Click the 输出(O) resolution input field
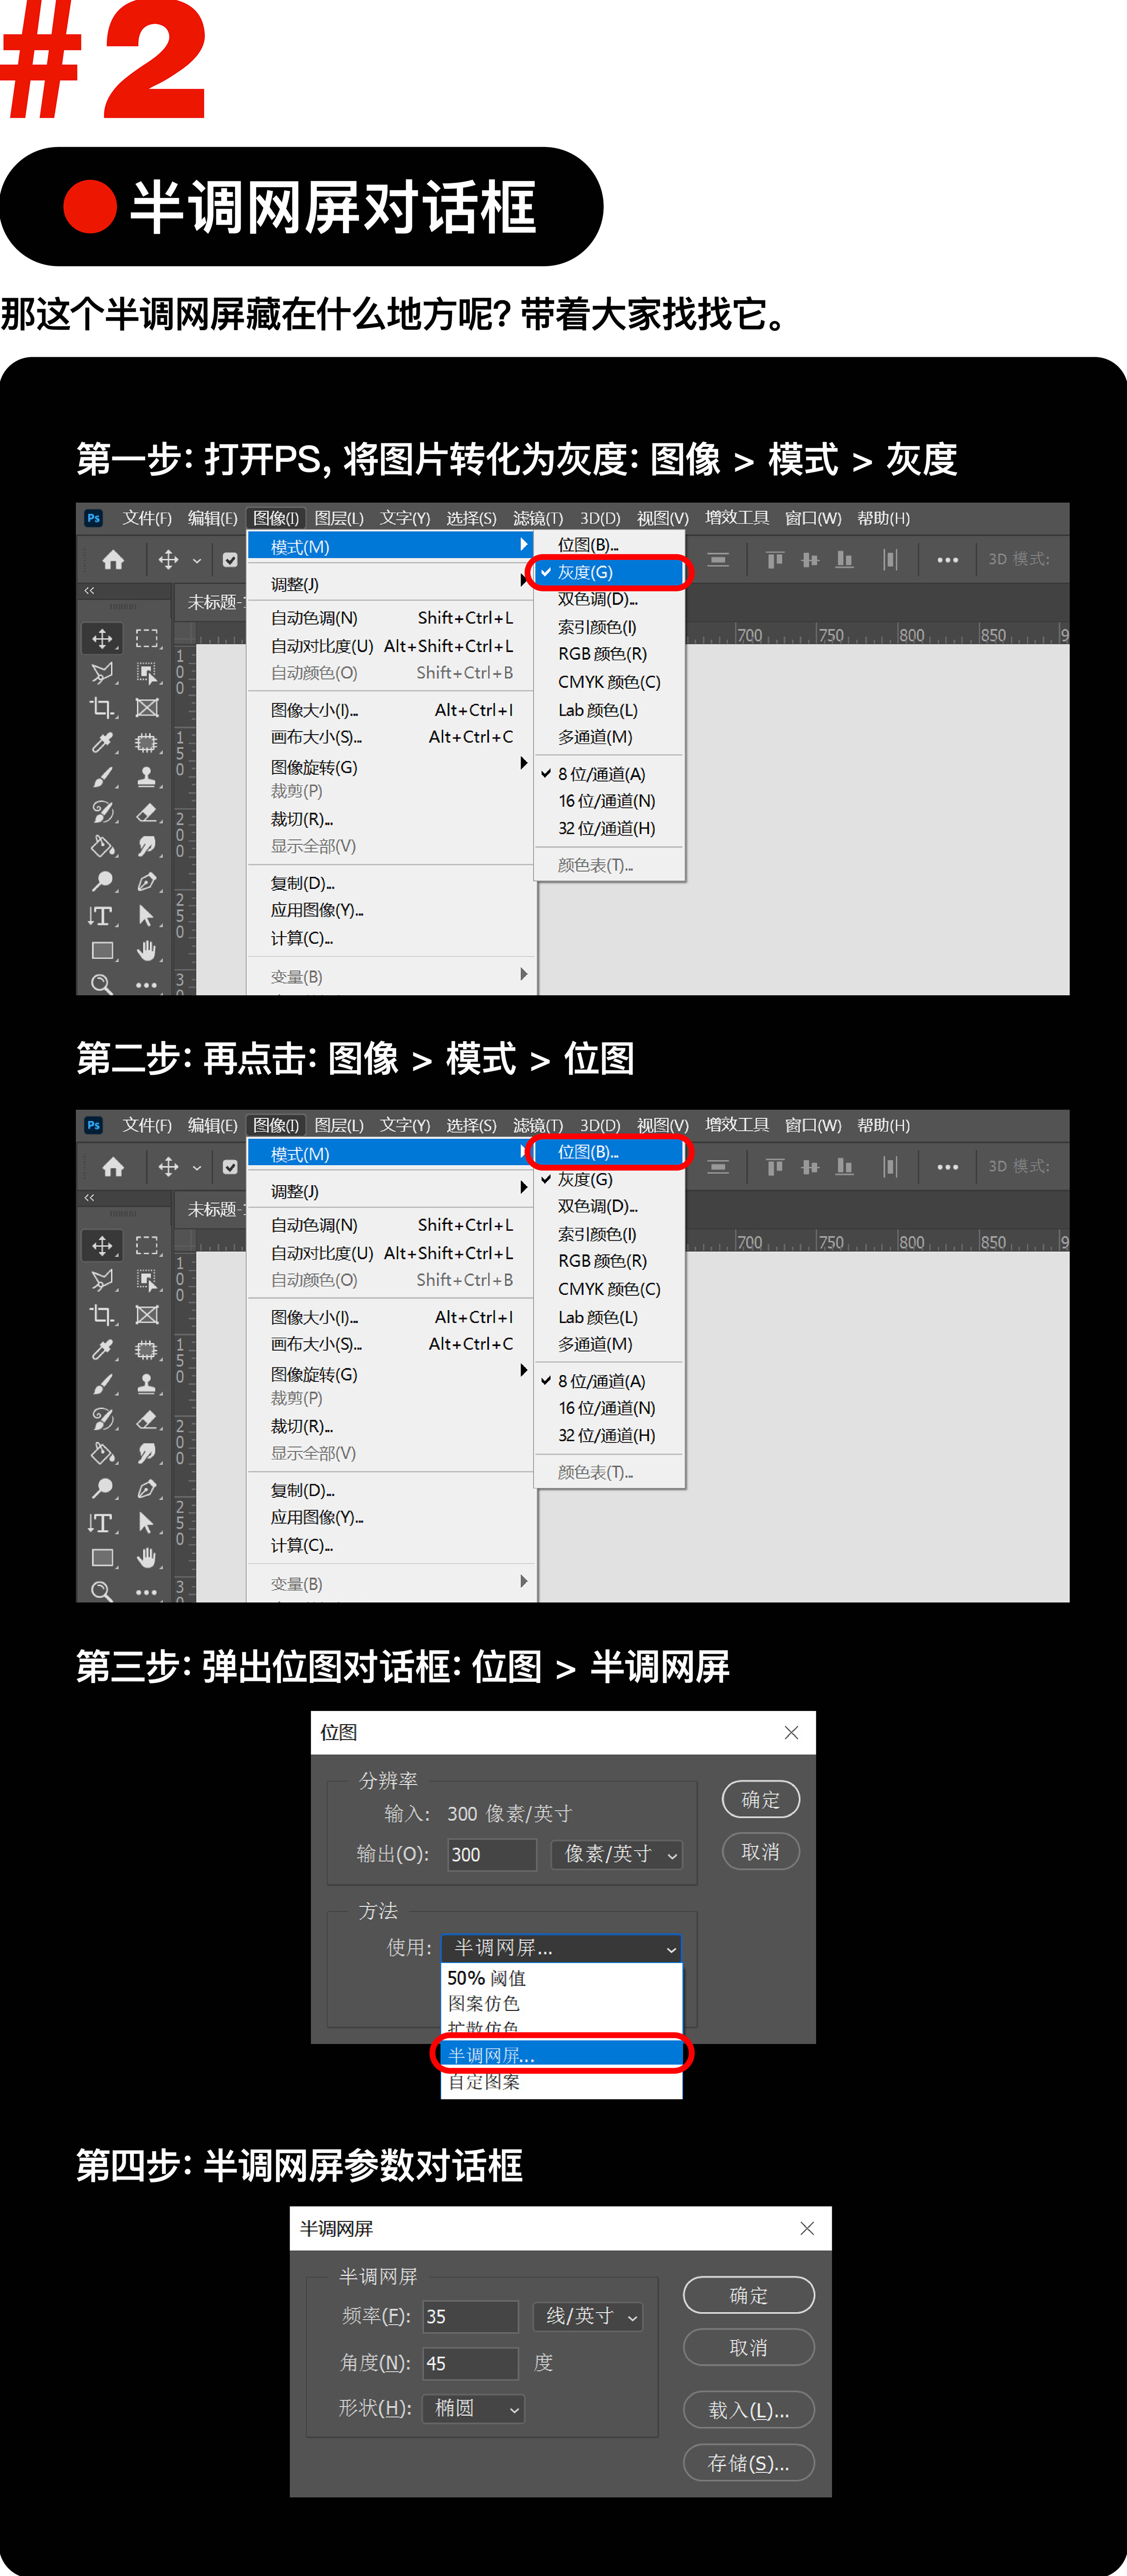Screen dimensions: 1127x2576 pos(492,1854)
